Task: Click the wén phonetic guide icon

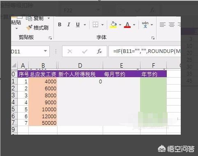Action: 145,25
